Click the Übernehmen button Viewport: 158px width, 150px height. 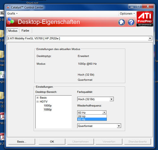point(81,141)
